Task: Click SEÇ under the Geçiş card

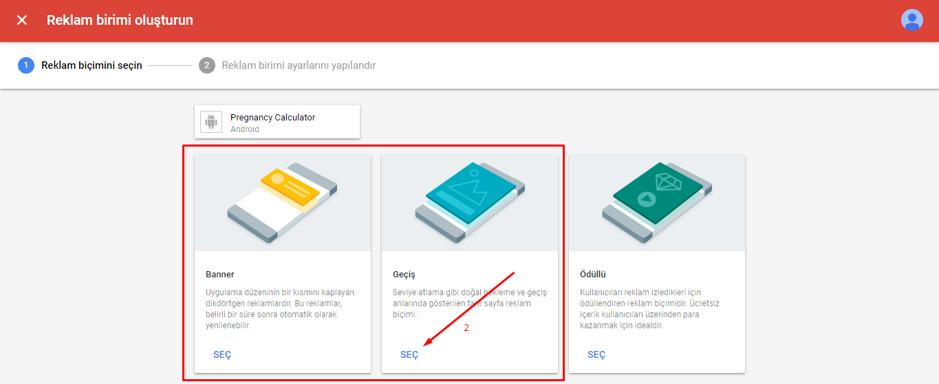Action: [x=409, y=354]
